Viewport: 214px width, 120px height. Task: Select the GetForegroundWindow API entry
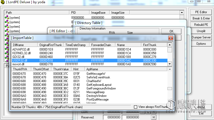click(89, 88)
